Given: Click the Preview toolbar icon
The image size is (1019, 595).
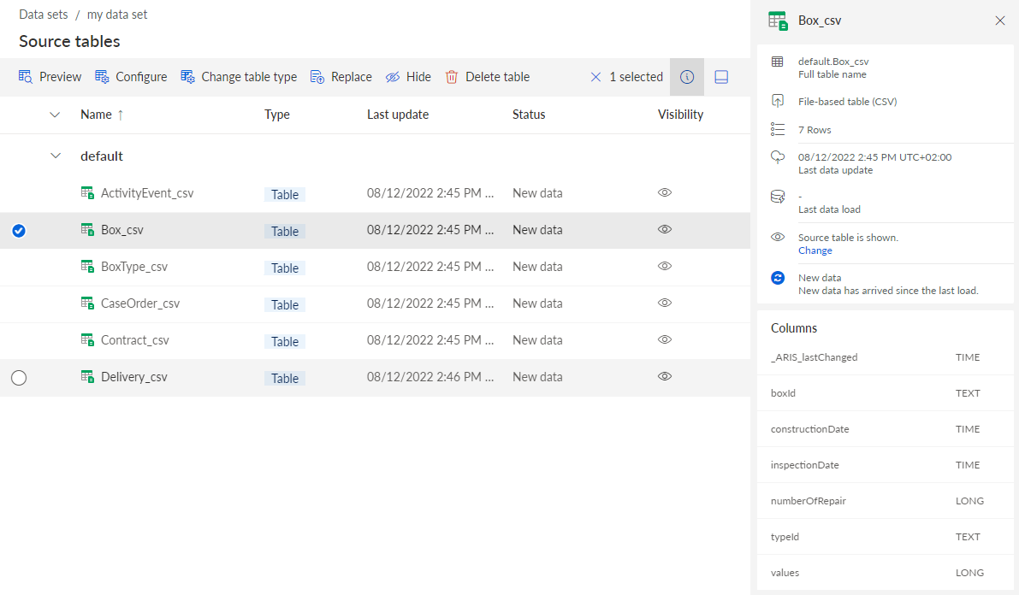Looking at the screenshot, I should pyautogui.click(x=26, y=77).
